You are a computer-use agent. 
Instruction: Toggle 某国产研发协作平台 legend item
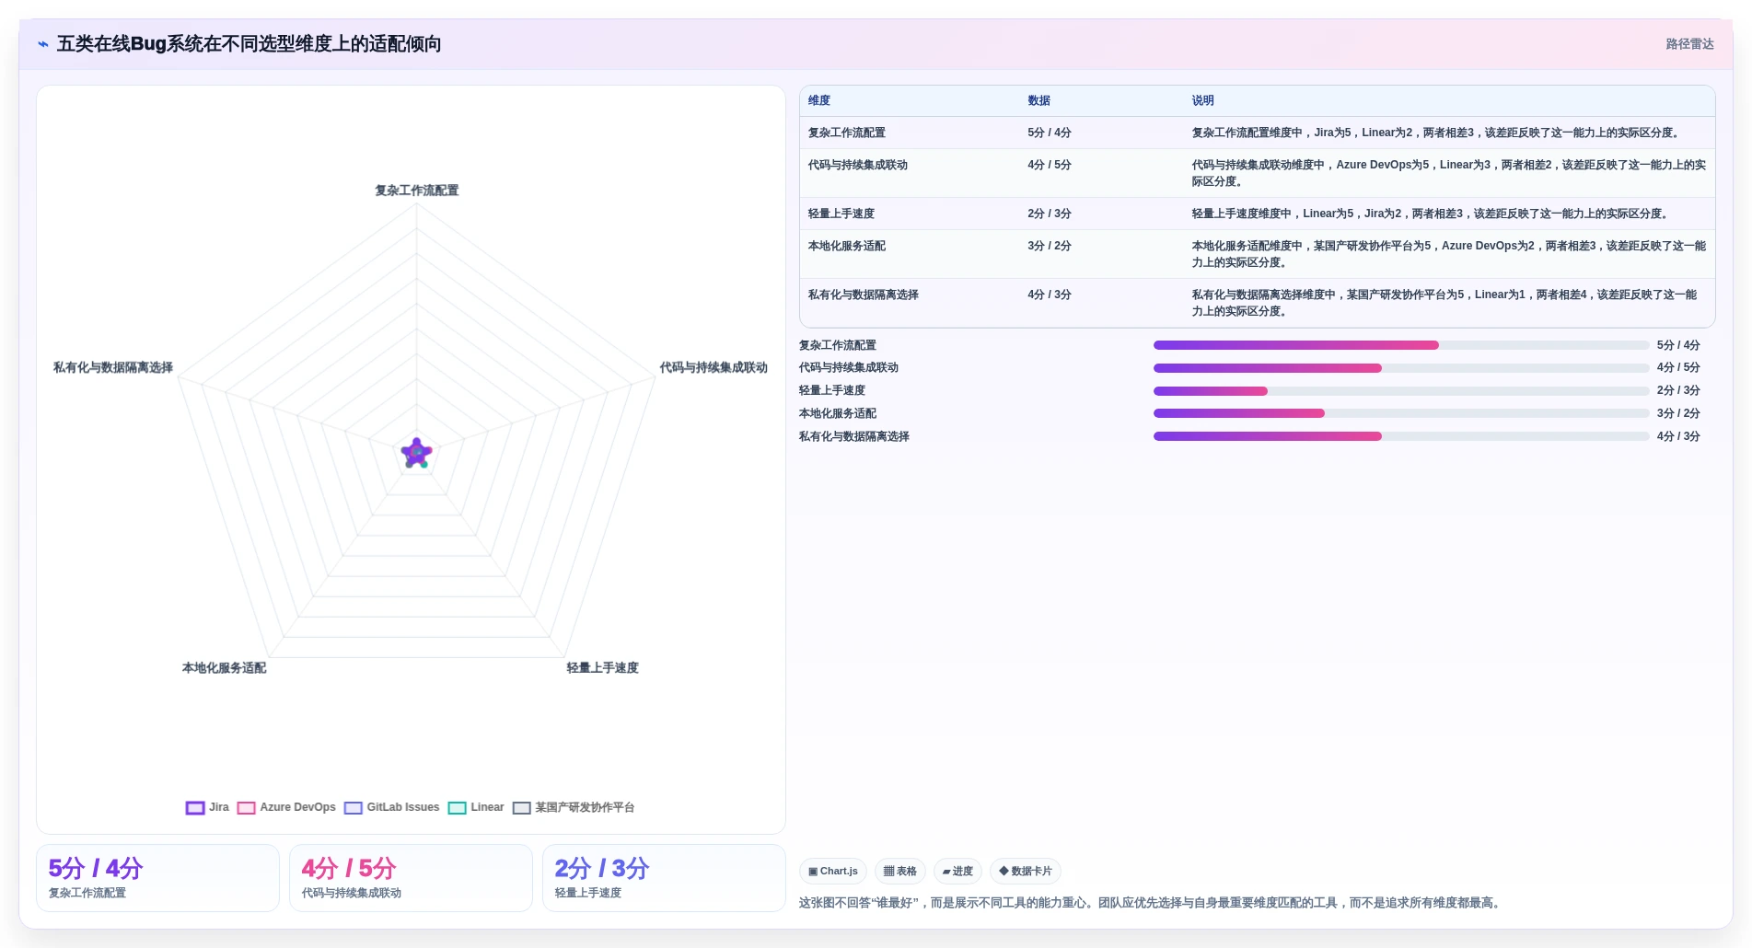(574, 808)
